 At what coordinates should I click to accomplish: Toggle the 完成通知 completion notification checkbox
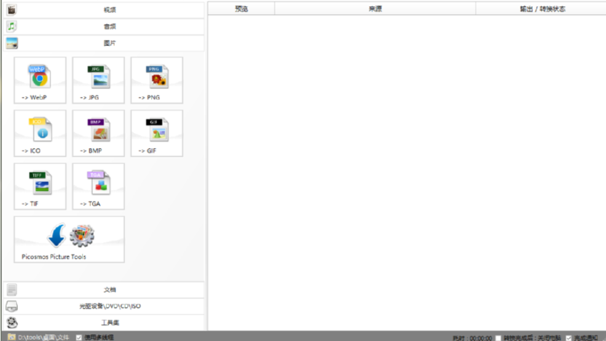coord(569,338)
